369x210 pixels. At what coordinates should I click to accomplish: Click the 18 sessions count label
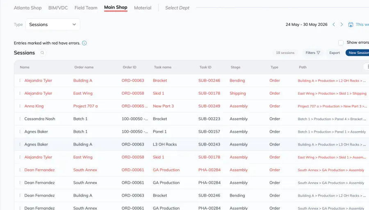click(285, 53)
